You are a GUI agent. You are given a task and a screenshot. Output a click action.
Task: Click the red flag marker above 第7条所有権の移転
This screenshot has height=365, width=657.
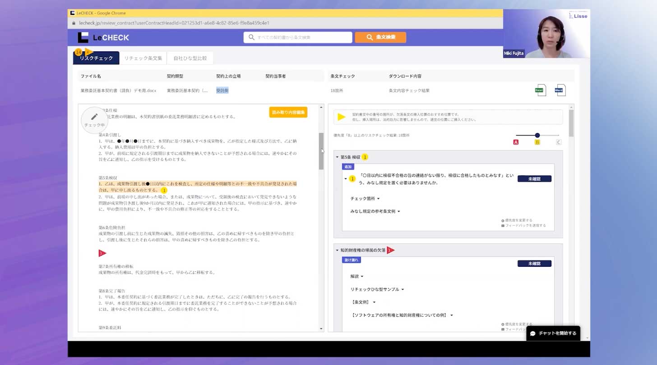pos(102,253)
